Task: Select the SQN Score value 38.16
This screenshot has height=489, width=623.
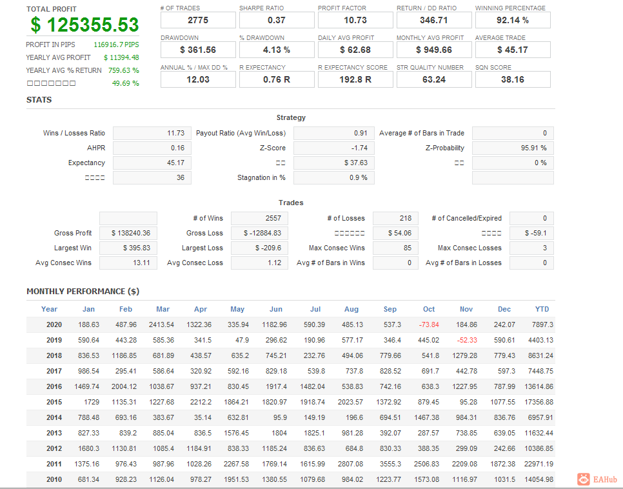Action: coord(513,79)
